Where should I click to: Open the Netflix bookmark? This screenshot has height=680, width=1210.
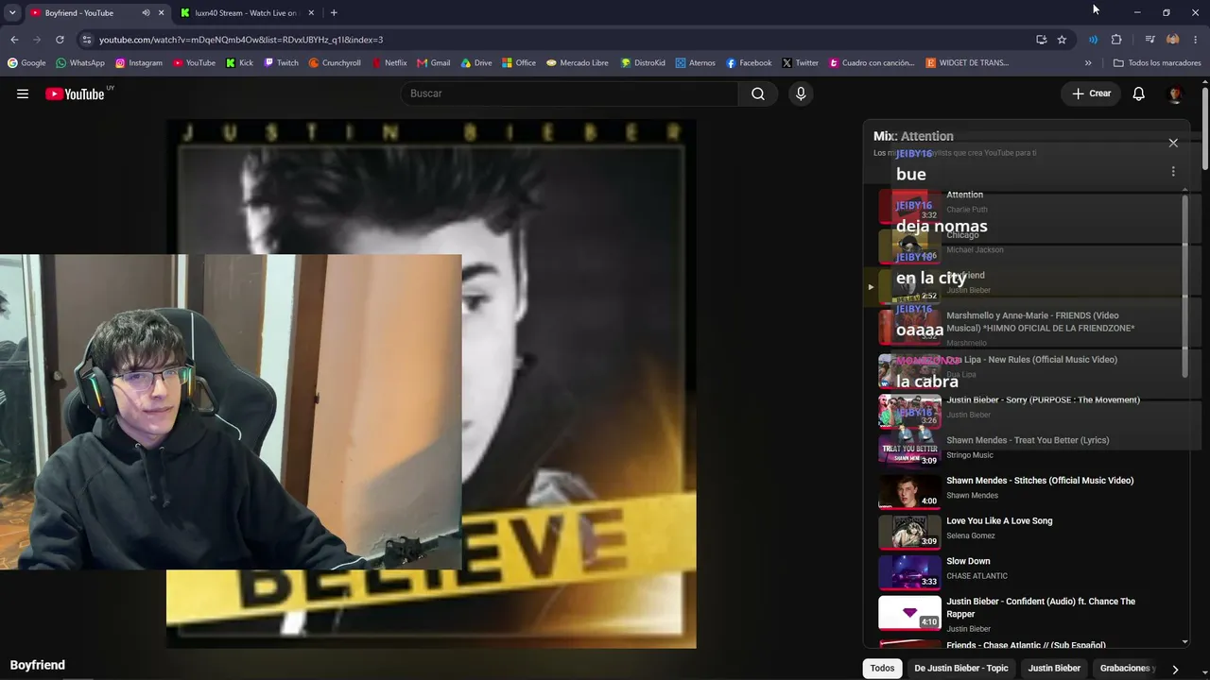tap(389, 63)
